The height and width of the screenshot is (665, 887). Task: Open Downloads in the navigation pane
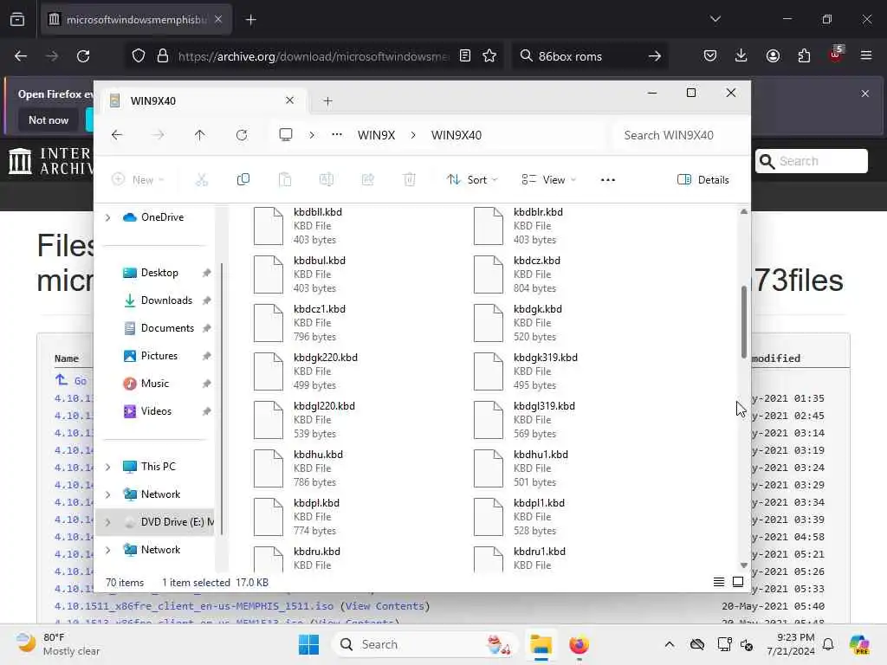(x=166, y=300)
